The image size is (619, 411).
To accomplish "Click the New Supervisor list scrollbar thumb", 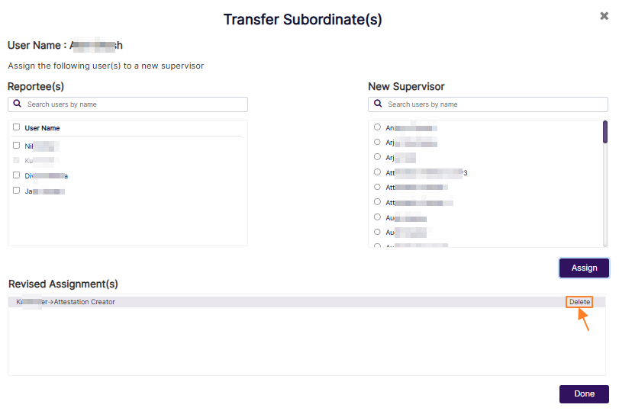I will (605, 132).
